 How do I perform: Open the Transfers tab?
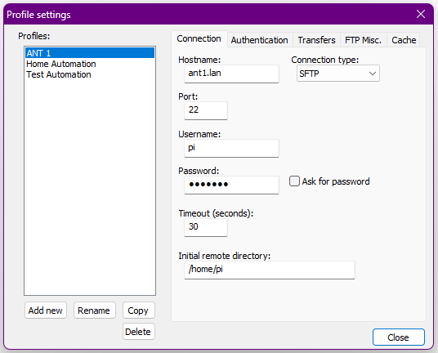pyautogui.click(x=316, y=40)
